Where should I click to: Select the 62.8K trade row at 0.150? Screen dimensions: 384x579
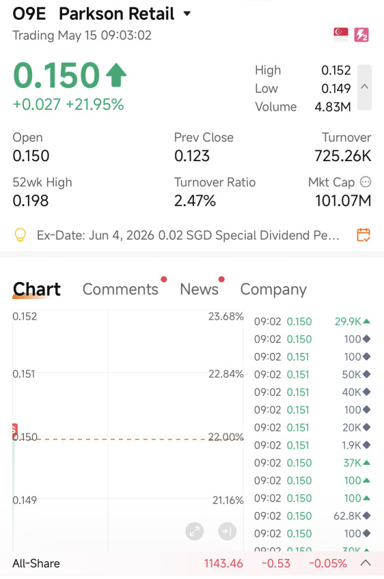coord(312,516)
